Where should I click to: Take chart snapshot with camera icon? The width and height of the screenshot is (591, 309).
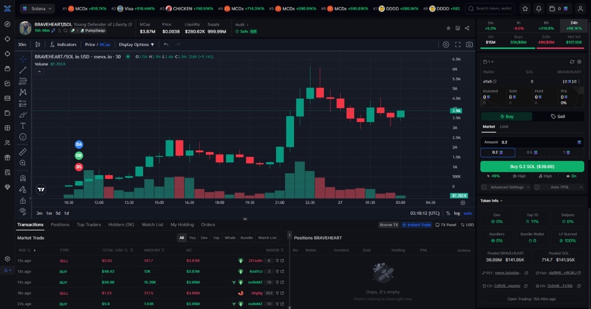[x=469, y=44]
